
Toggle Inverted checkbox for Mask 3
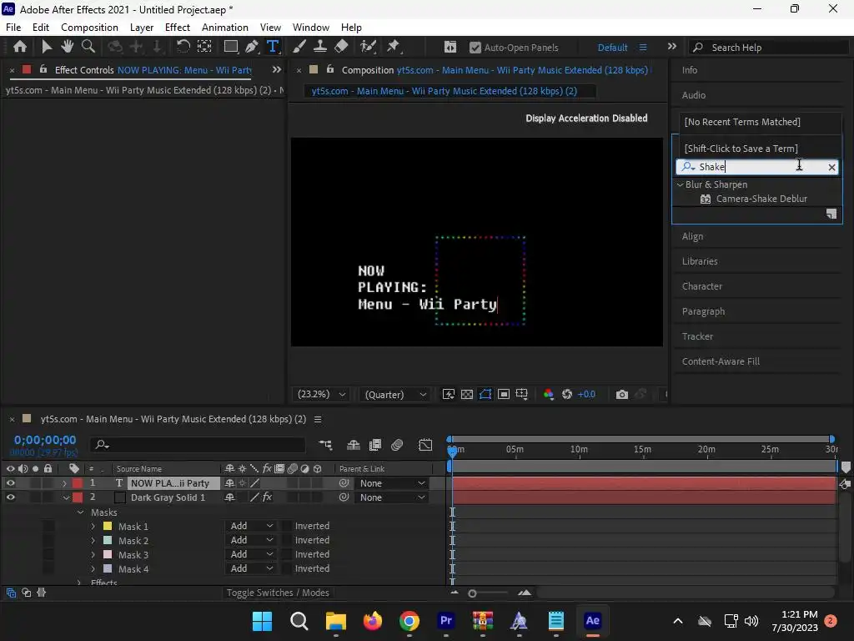pyautogui.click(x=287, y=554)
